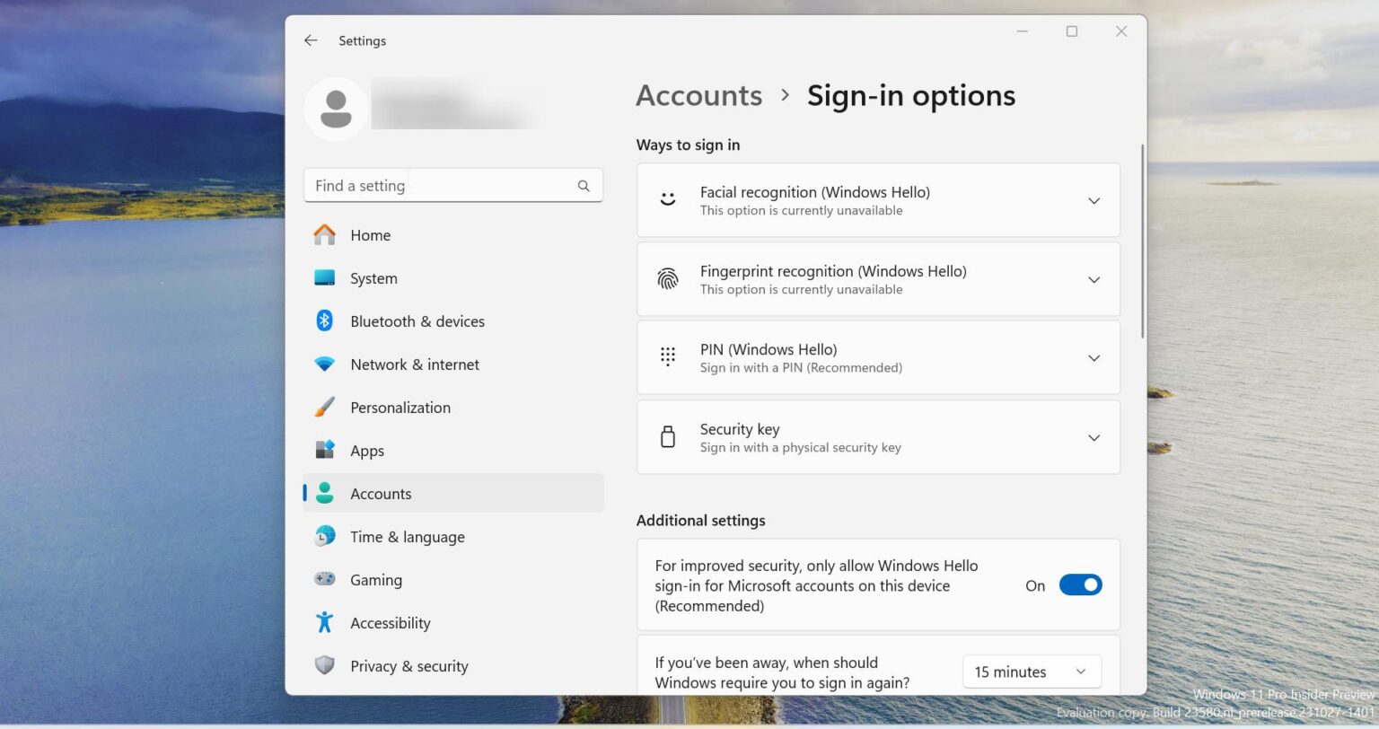This screenshot has height=729, width=1379.
Task: Open Gaming settings via the controller icon
Action: tap(323, 579)
